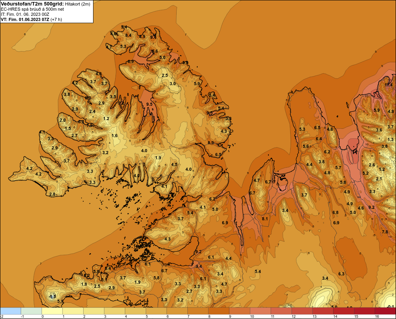Click the 2.1 temperature value
The height and width of the screenshot is (319, 396).
(379, 179)
